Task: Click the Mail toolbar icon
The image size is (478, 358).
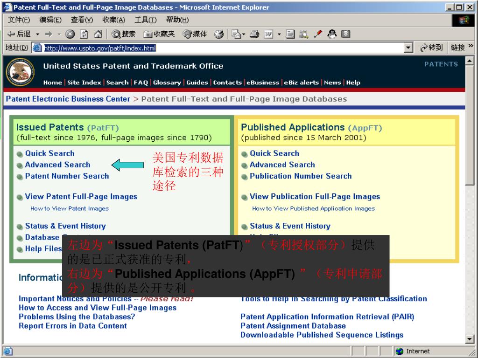Action: coord(236,34)
